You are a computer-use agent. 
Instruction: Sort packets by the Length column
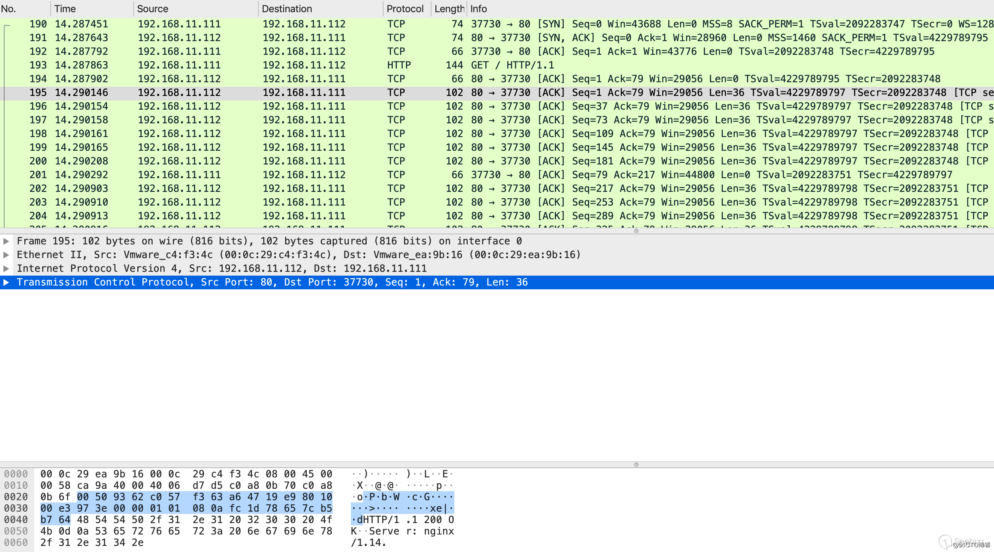449,8
